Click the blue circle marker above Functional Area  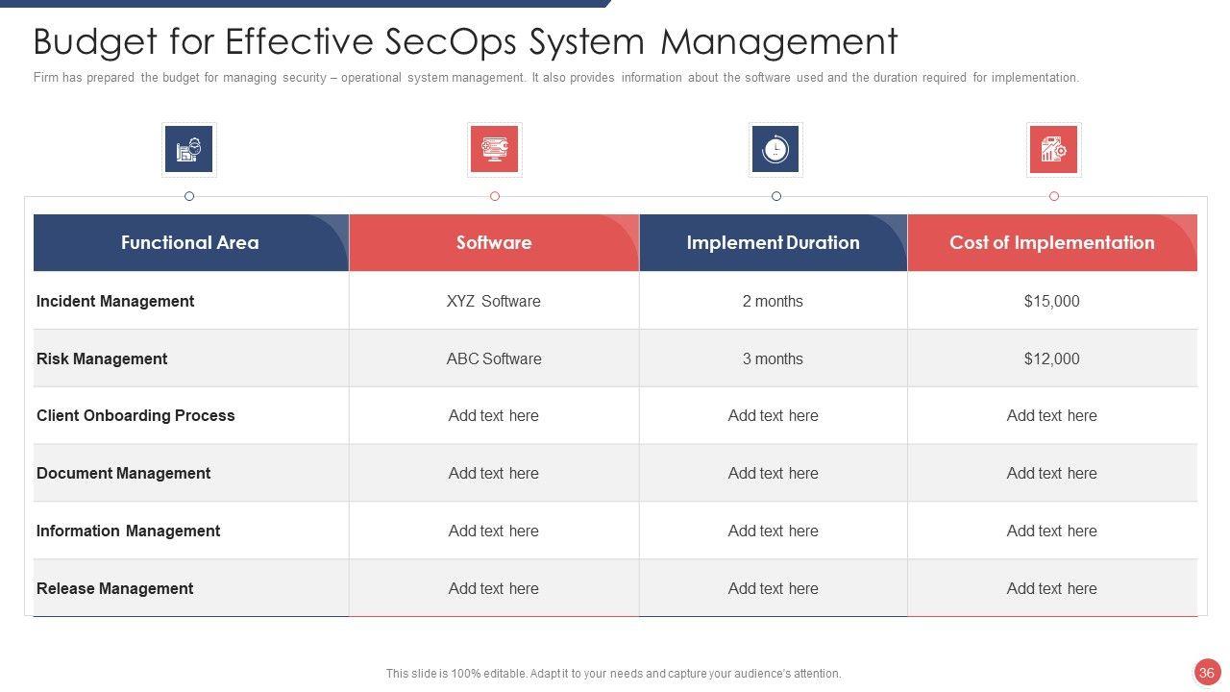[189, 196]
